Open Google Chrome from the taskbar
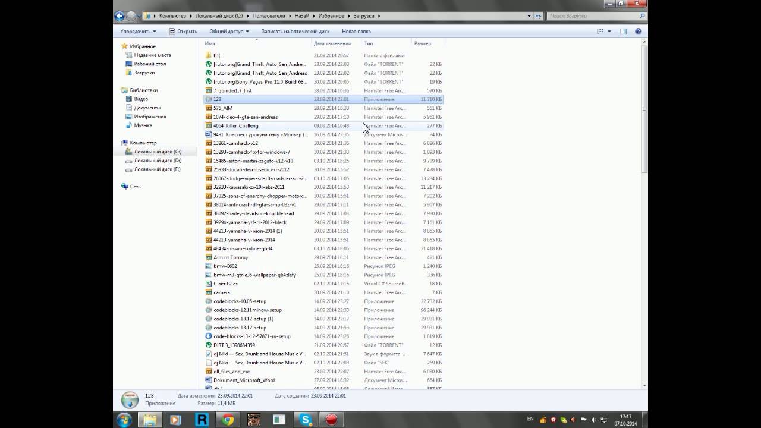761x428 pixels. [x=227, y=420]
